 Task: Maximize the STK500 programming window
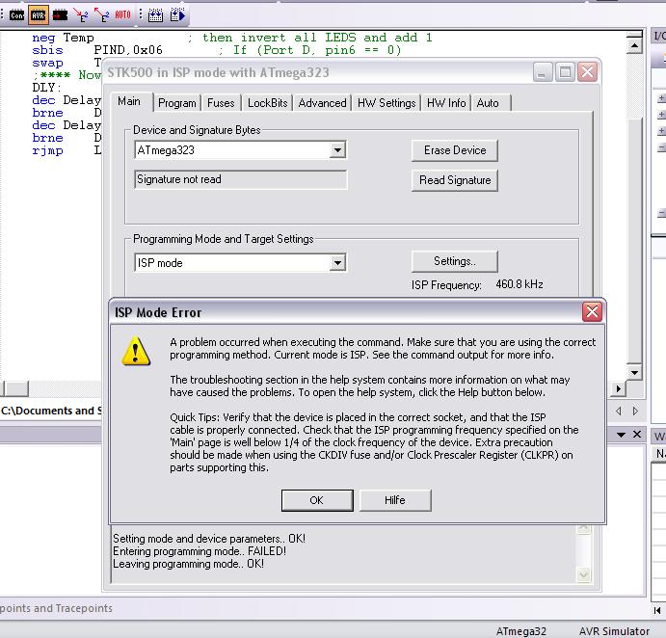click(565, 72)
